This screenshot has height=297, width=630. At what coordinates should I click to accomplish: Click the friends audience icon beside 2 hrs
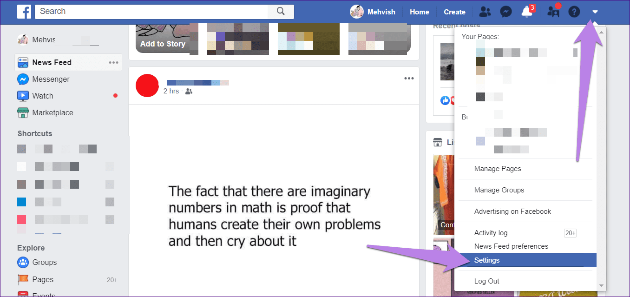pyautogui.click(x=189, y=92)
